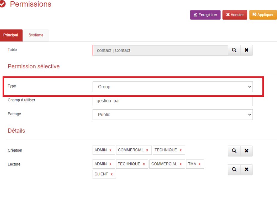Clear the Table field with X icon
The height and width of the screenshot is (212, 277).
247,50
